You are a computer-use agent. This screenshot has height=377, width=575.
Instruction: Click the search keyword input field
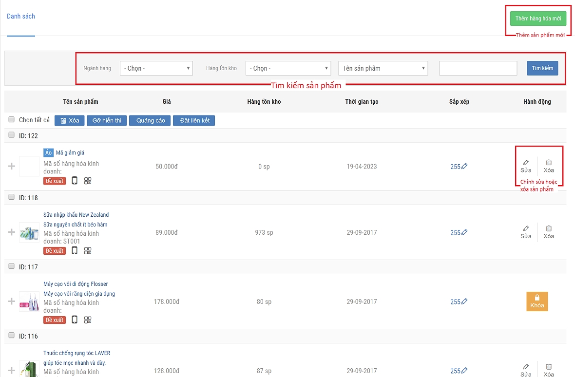click(x=478, y=68)
